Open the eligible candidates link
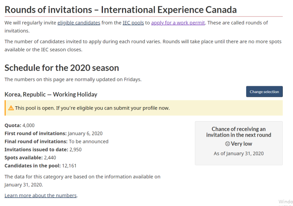 79,23
